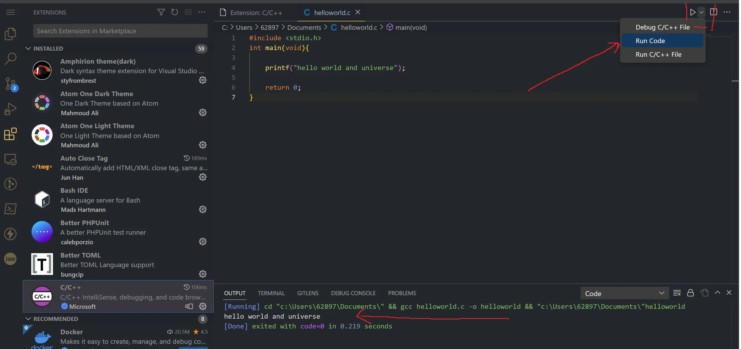Screen dimensions: 741x349
Task: Select the Extensions view icon
Action: [10, 134]
